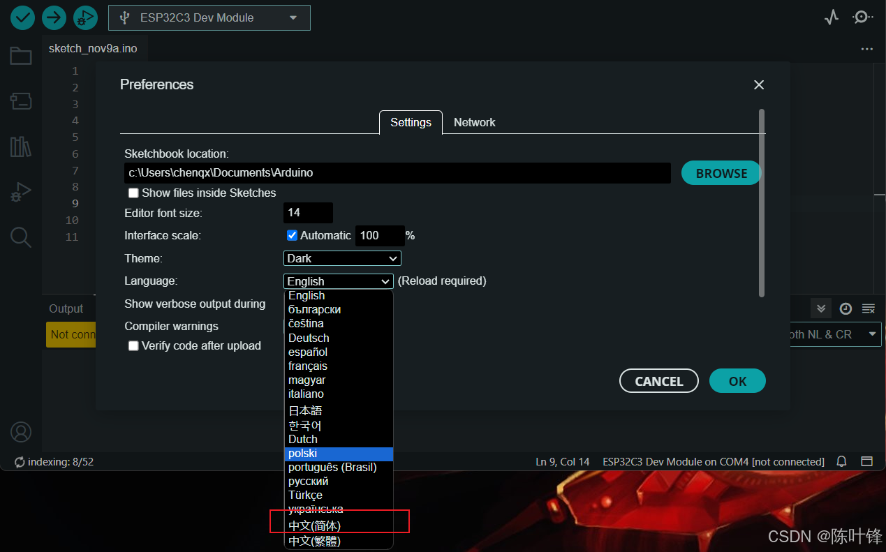The image size is (886, 552).
Task: Click the Upload arrow button
Action: 54,17
